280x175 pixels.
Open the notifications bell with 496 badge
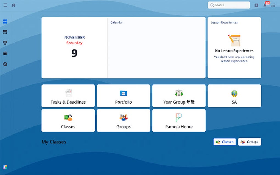[264, 5]
